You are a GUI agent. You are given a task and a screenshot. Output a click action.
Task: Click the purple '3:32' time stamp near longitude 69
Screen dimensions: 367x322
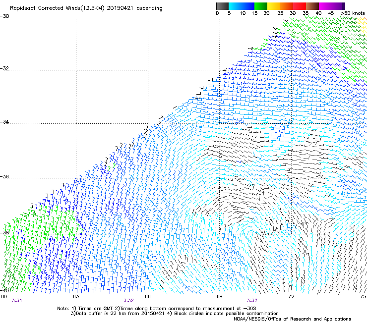(252, 301)
